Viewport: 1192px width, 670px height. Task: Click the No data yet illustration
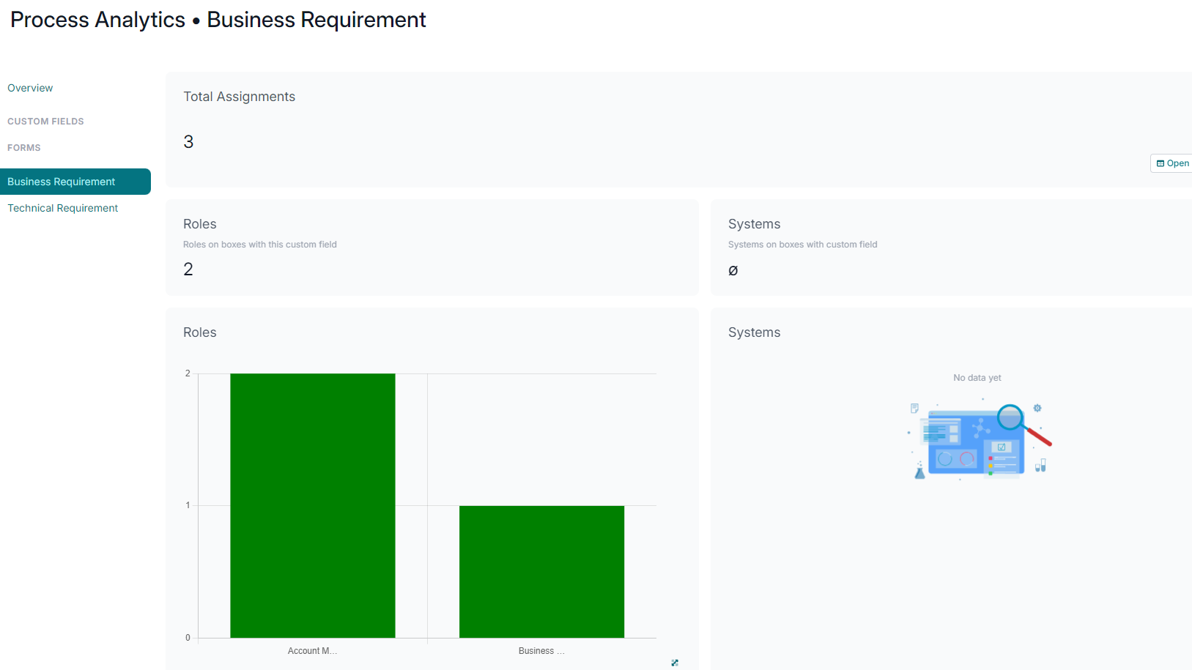[979, 441]
